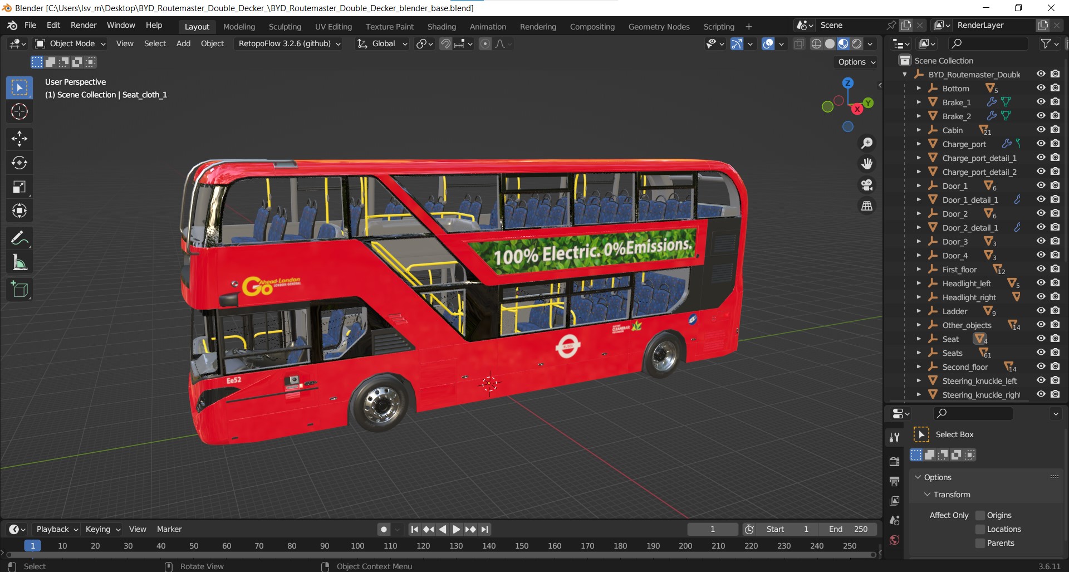Viewport: 1069px width, 572px height.
Task: Click the current frame number field
Action: [x=713, y=529]
